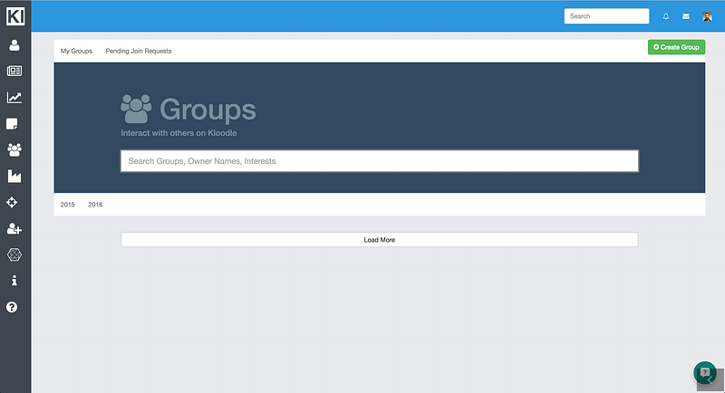This screenshot has height=393, width=725.
Task: Select the 2015 filter tab
Action: click(x=67, y=205)
